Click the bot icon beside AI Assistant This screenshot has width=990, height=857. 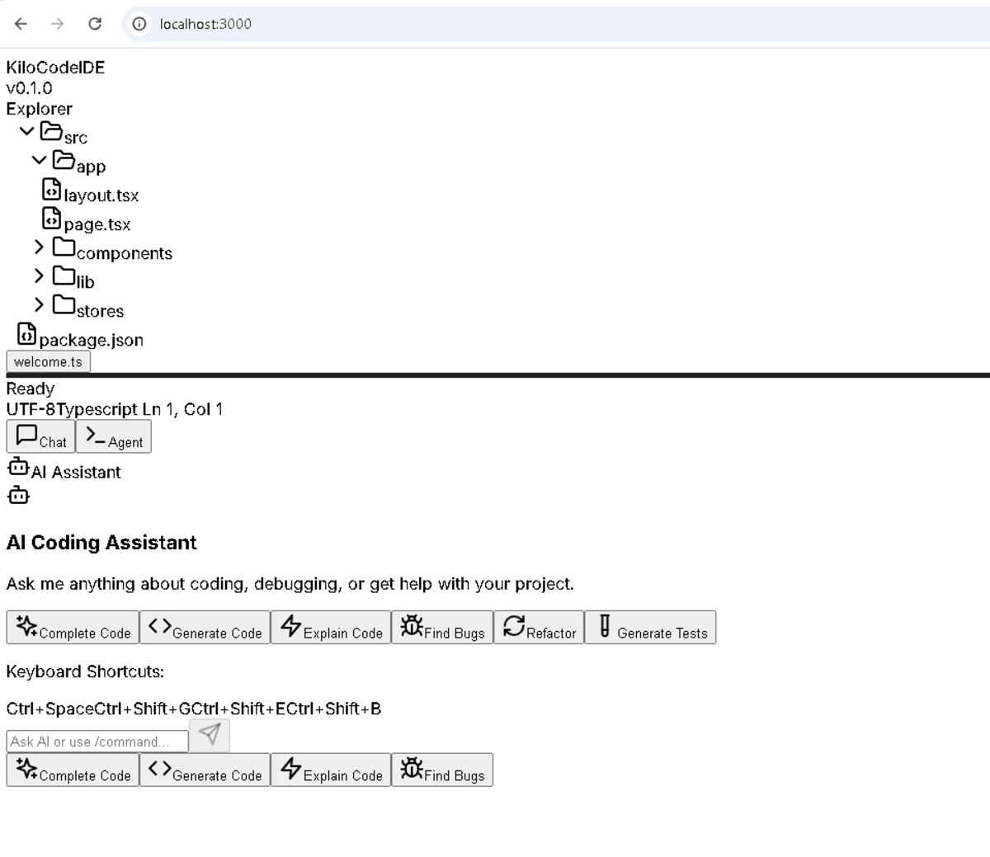click(18, 467)
